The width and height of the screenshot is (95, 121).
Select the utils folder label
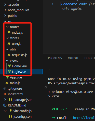pyautogui.click(x=13, y=49)
